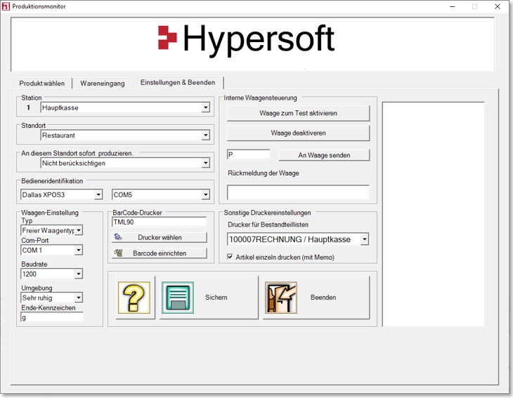Screen dimensions: 513x398
Task: Open the Drucker für Bestandteillisten dropdown
Action: [365, 239]
